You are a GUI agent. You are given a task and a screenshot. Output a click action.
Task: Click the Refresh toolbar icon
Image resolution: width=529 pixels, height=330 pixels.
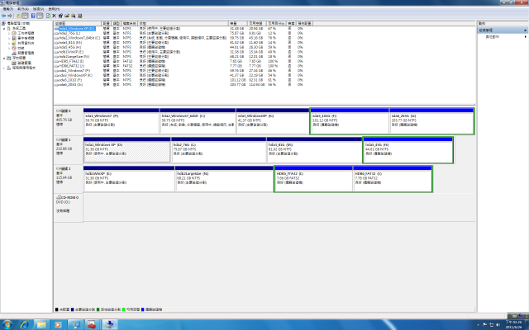[x=48, y=16]
